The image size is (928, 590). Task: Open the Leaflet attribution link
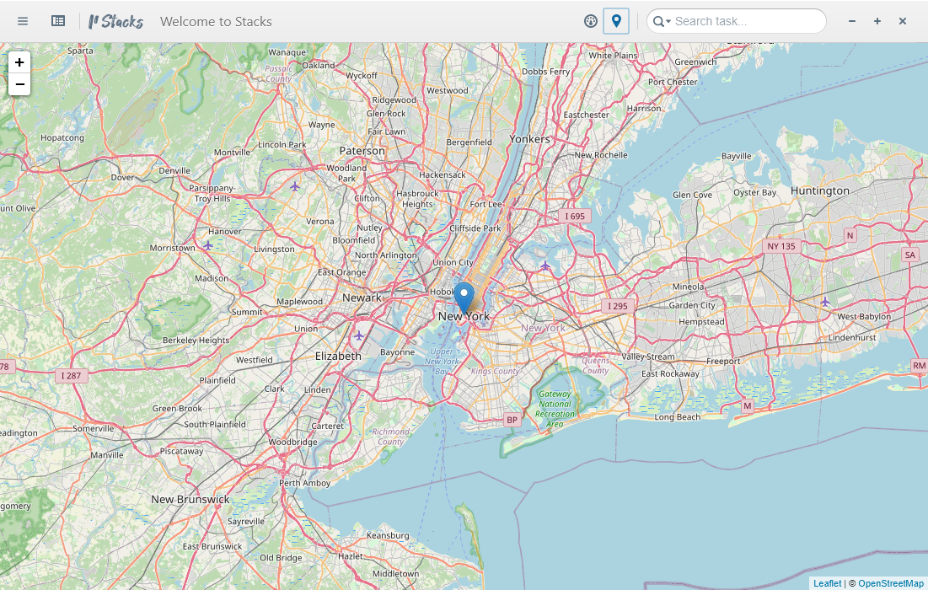pos(827,583)
